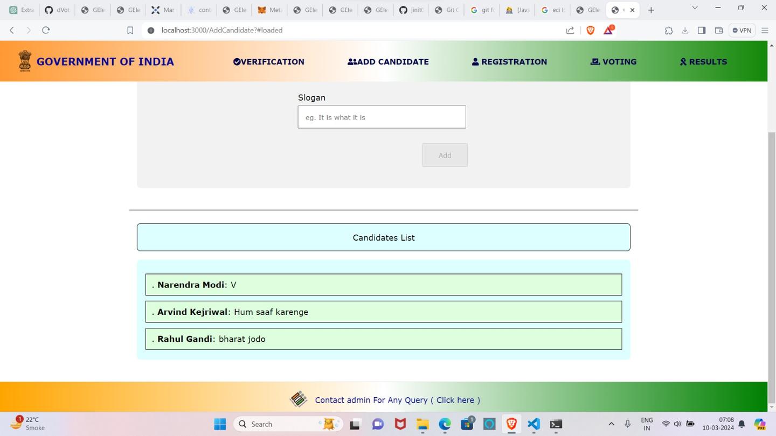The height and width of the screenshot is (436, 776).
Task: Open Microsoft Store from taskbar
Action: pos(467,424)
